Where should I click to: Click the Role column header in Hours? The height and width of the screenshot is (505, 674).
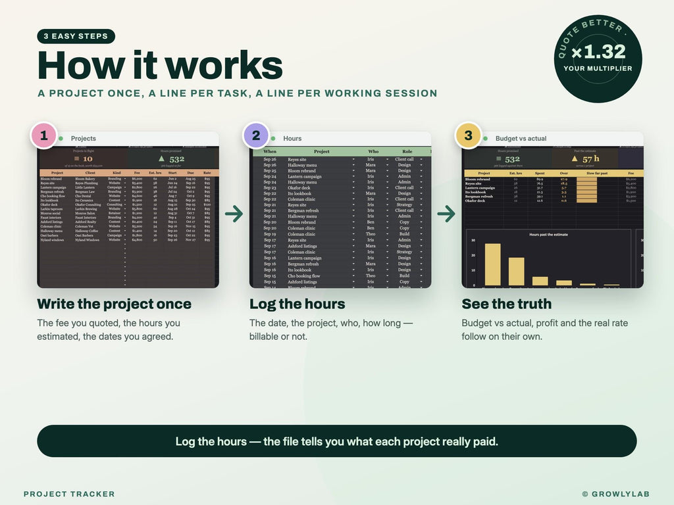[x=407, y=152]
